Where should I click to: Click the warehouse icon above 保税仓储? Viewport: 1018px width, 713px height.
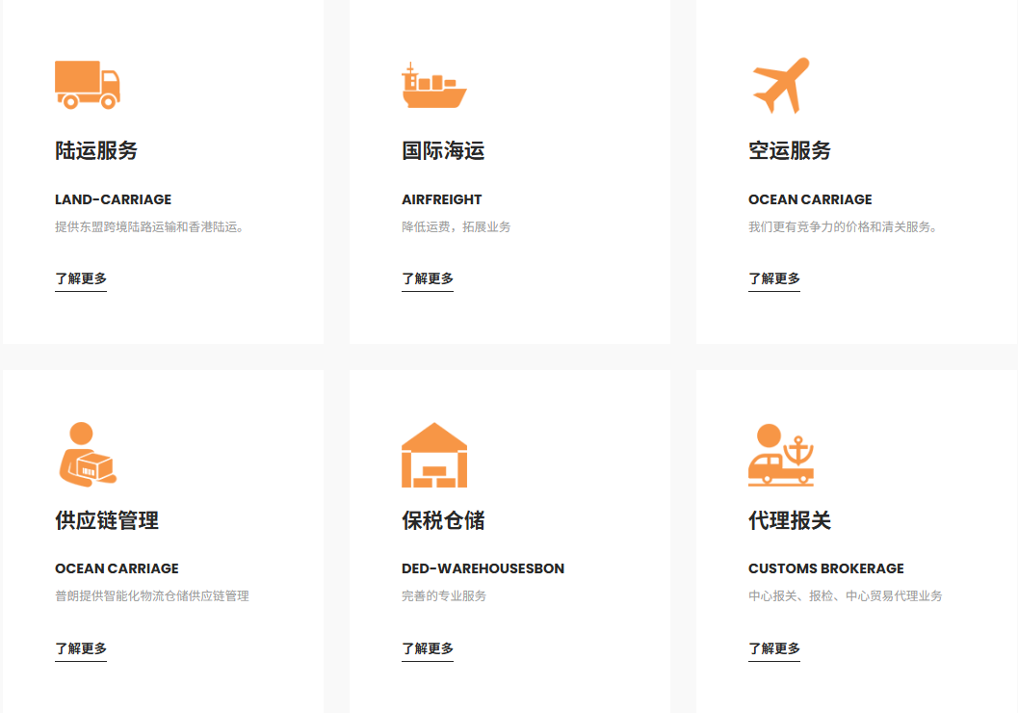pos(434,455)
